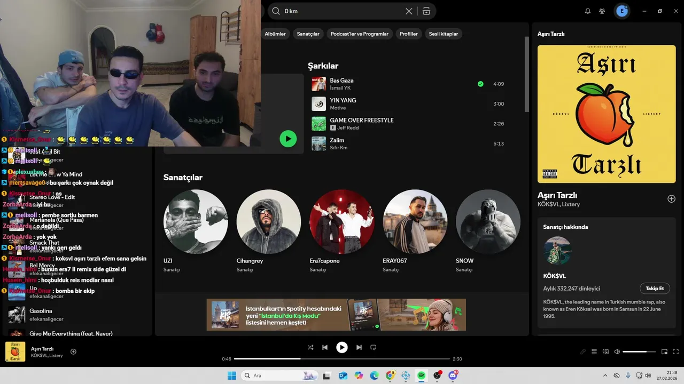684x384 pixels.
Task: Open the miniplayer icon
Action: (x=665, y=352)
